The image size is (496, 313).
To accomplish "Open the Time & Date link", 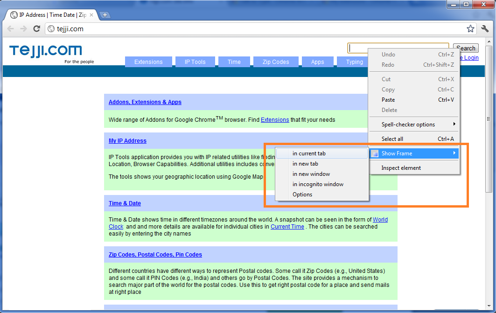I will point(125,203).
